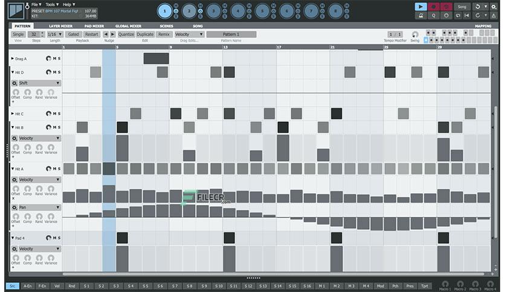Open the Hit A Pan lane dropdown
The width and height of the screenshot is (505, 292).
pyautogui.click(x=40, y=208)
